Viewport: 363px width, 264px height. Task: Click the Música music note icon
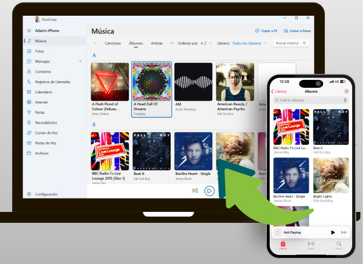pyautogui.click(x=29, y=41)
